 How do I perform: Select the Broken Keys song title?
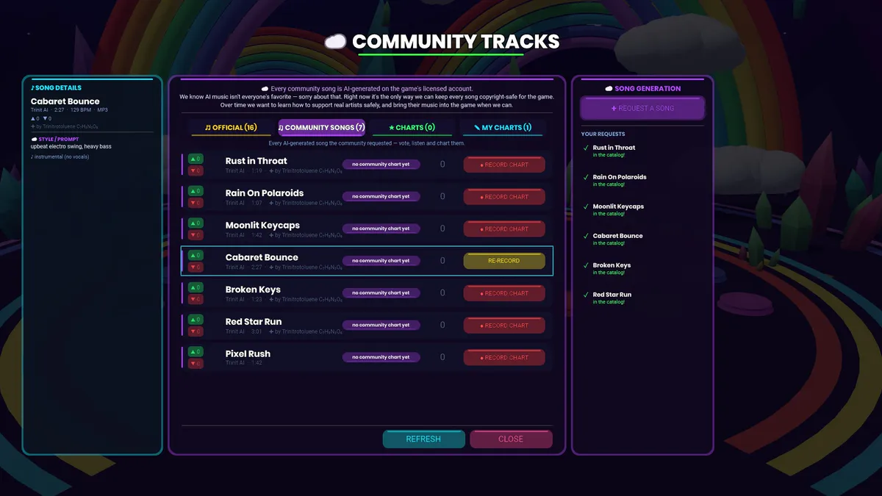pos(253,290)
